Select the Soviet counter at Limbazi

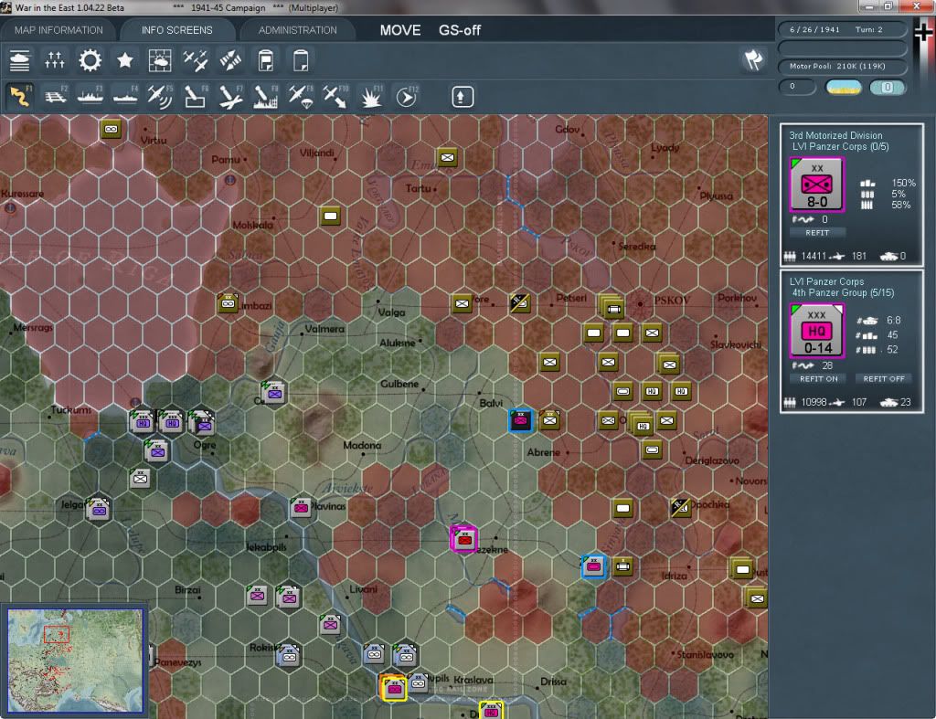[228, 303]
